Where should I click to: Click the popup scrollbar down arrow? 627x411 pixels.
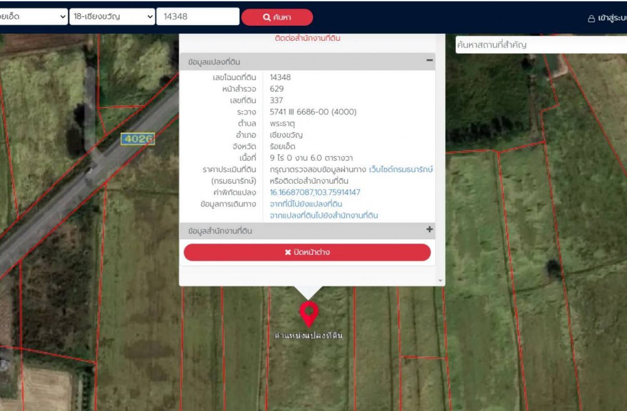(x=440, y=281)
